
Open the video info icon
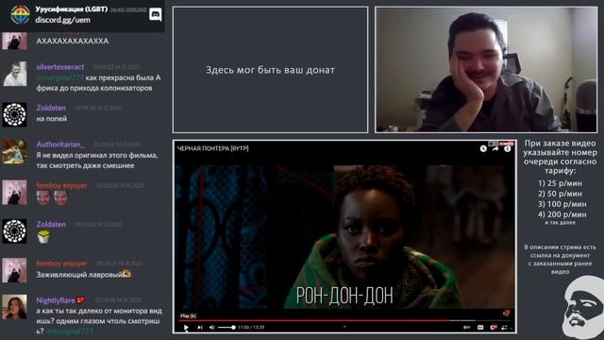(508, 148)
